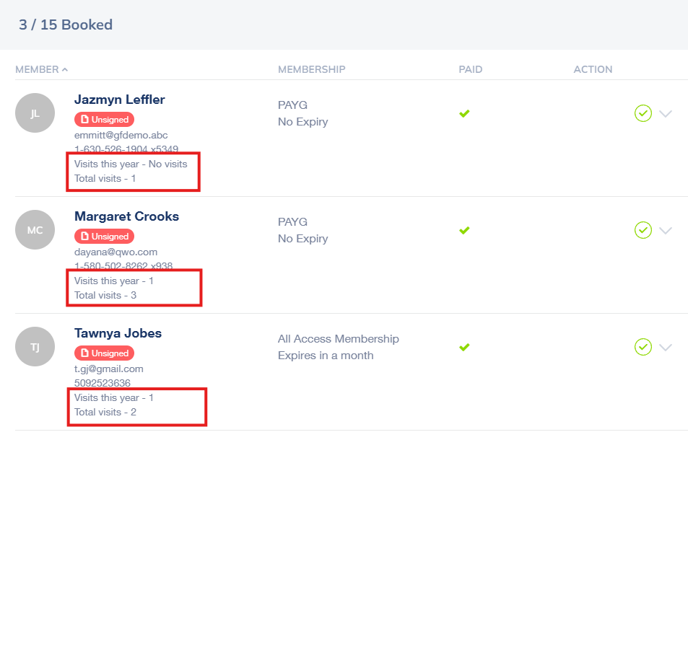Click Jazmyn Leffler's JL avatar
The width and height of the screenshot is (688, 652).
point(35,113)
